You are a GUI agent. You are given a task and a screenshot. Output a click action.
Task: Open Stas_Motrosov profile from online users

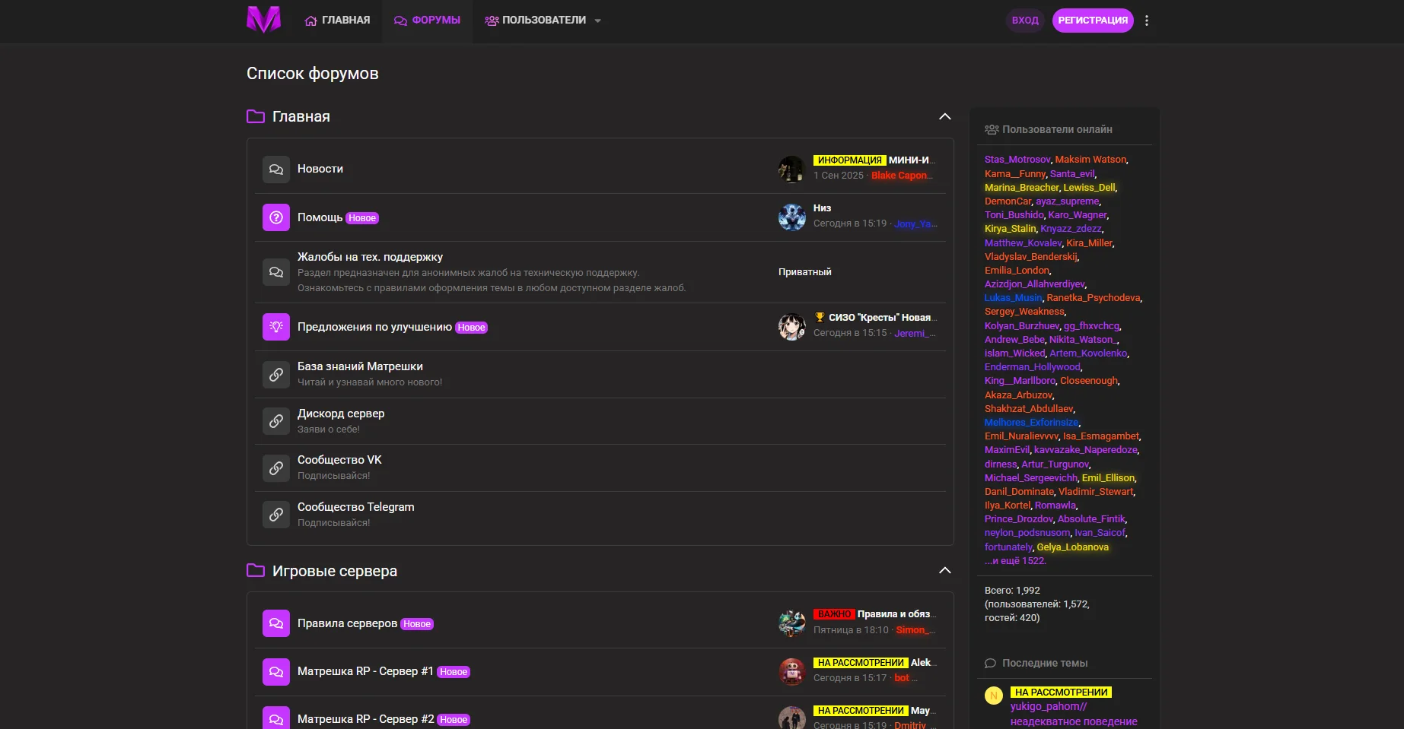coord(1017,160)
